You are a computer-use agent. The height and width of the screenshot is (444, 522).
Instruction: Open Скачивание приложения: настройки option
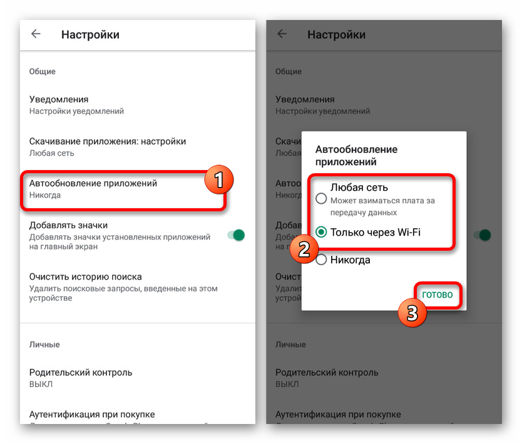tap(138, 147)
